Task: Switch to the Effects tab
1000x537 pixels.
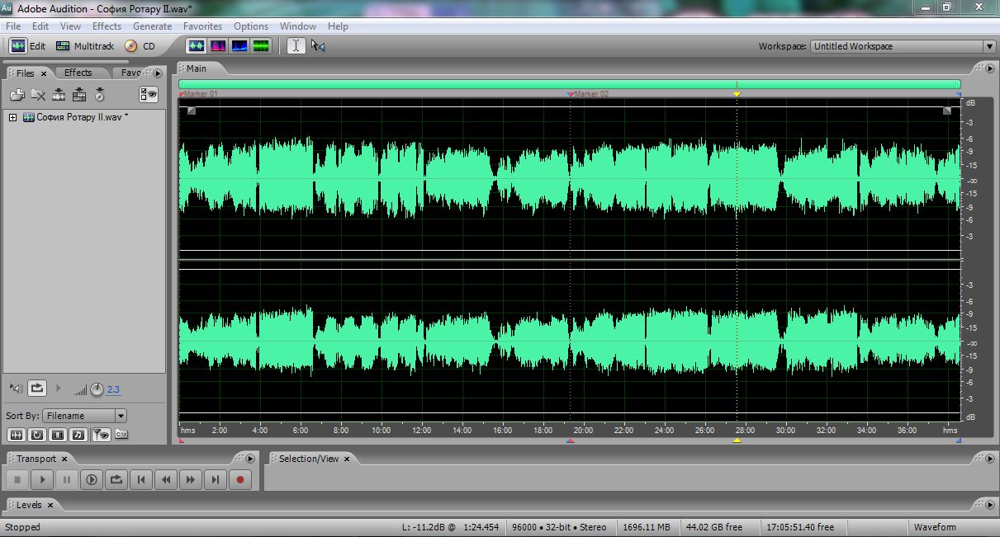Action: (x=78, y=73)
